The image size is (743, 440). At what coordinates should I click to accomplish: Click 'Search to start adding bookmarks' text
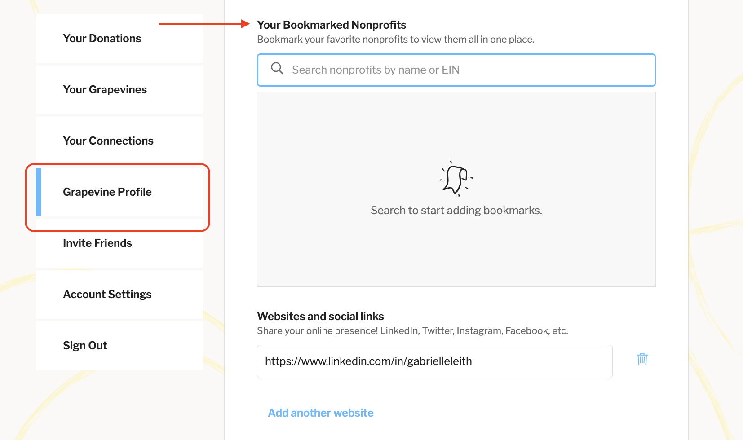pyautogui.click(x=456, y=211)
